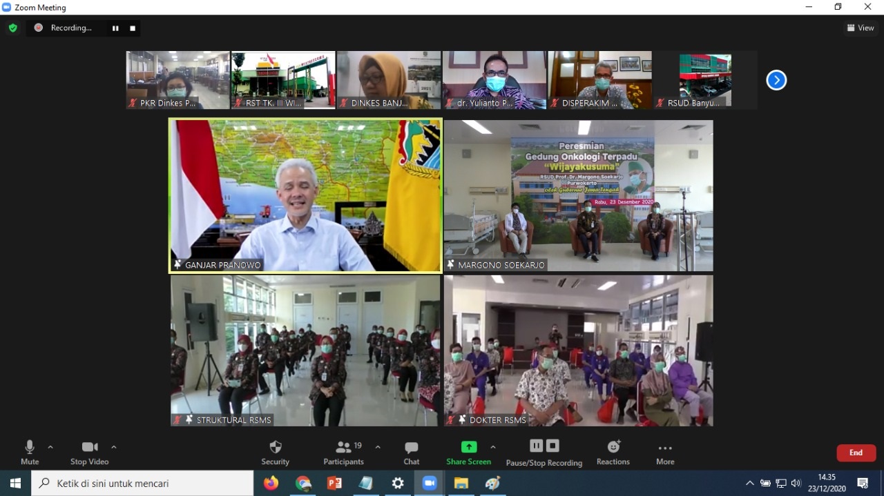This screenshot has height=496, width=884.
Task: Show next page of participant thumbnails
Action: [776, 80]
